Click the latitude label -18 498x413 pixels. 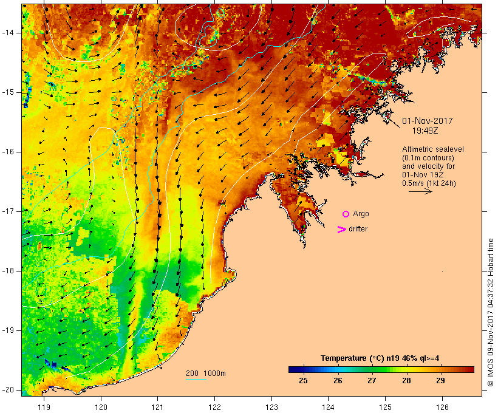pyautogui.click(x=8, y=271)
